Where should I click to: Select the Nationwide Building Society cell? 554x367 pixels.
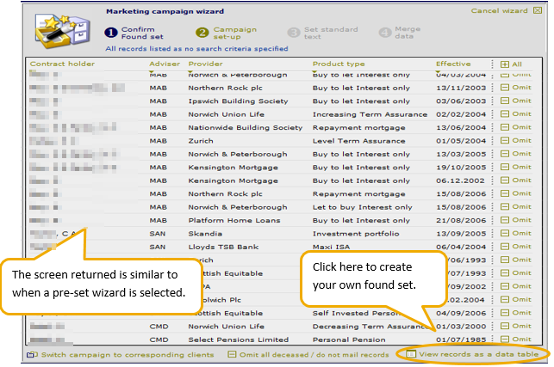(x=246, y=127)
